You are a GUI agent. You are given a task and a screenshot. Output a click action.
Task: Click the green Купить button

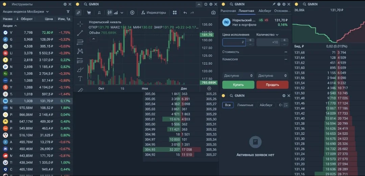(238, 85)
